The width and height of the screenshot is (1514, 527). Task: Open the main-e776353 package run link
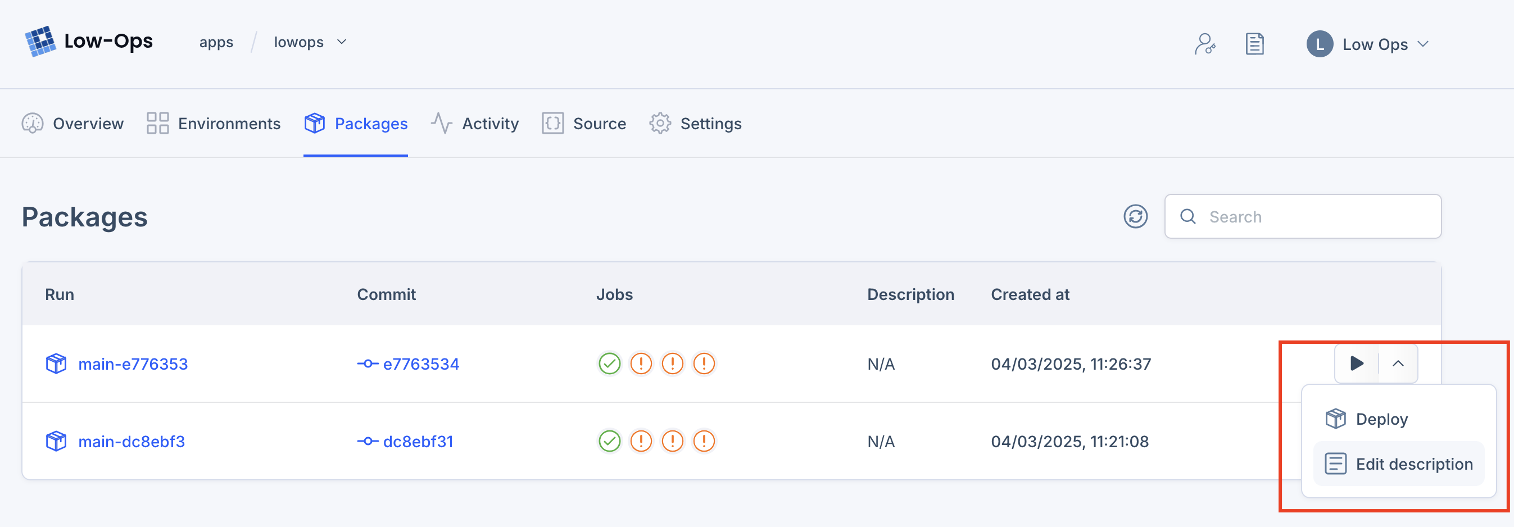[133, 364]
